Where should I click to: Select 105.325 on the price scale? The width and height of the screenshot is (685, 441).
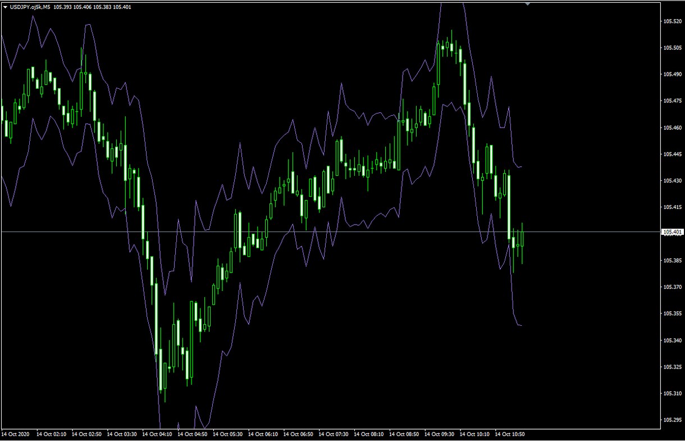672,367
